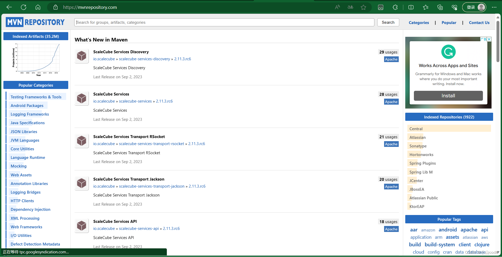The height and width of the screenshot is (257, 502).
Task: Activate read aloud icon in address bar
Action: 337,7
